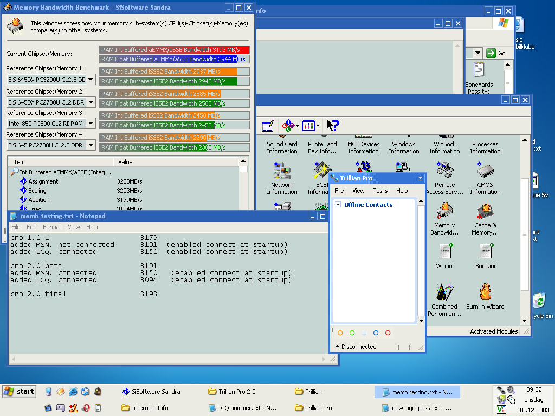The height and width of the screenshot is (416, 555).
Task: Click inside the Notepad text area
Action: 168,294
